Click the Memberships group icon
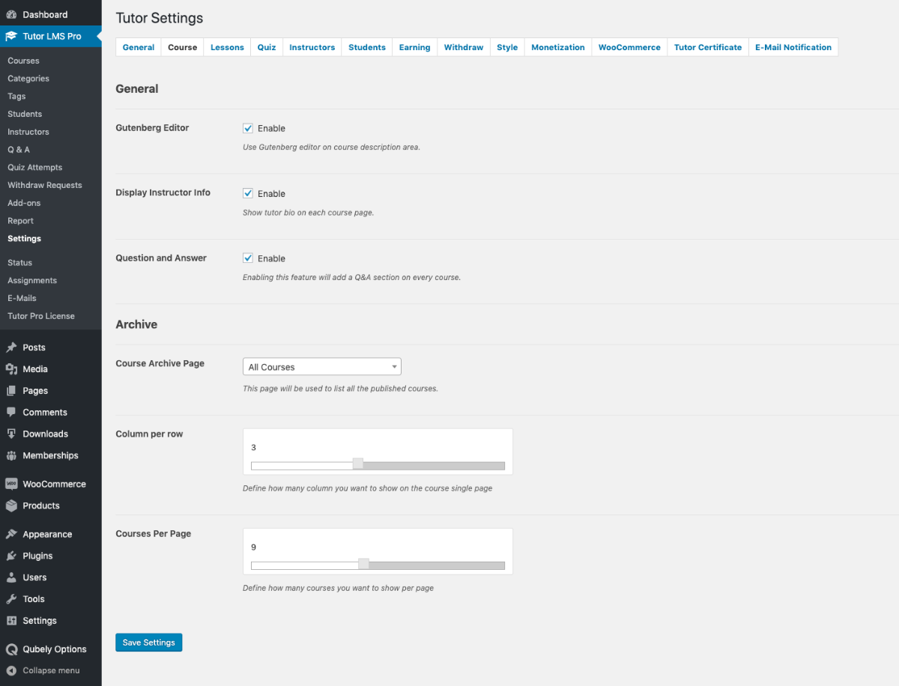This screenshot has height=686, width=899. (11, 455)
